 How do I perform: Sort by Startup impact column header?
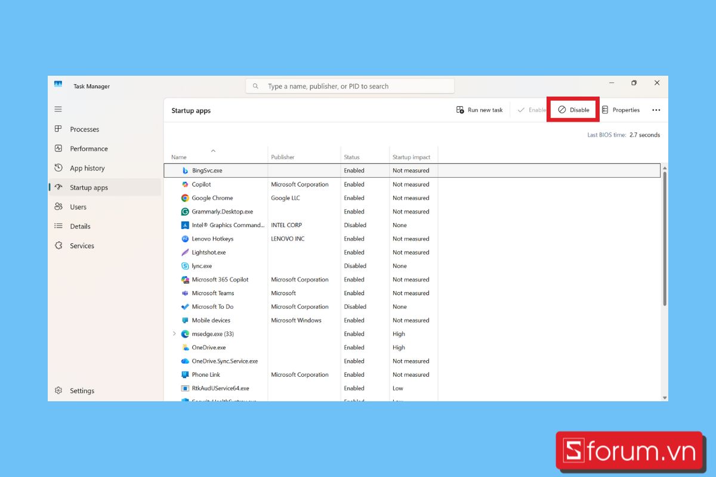[x=411, y=157]
